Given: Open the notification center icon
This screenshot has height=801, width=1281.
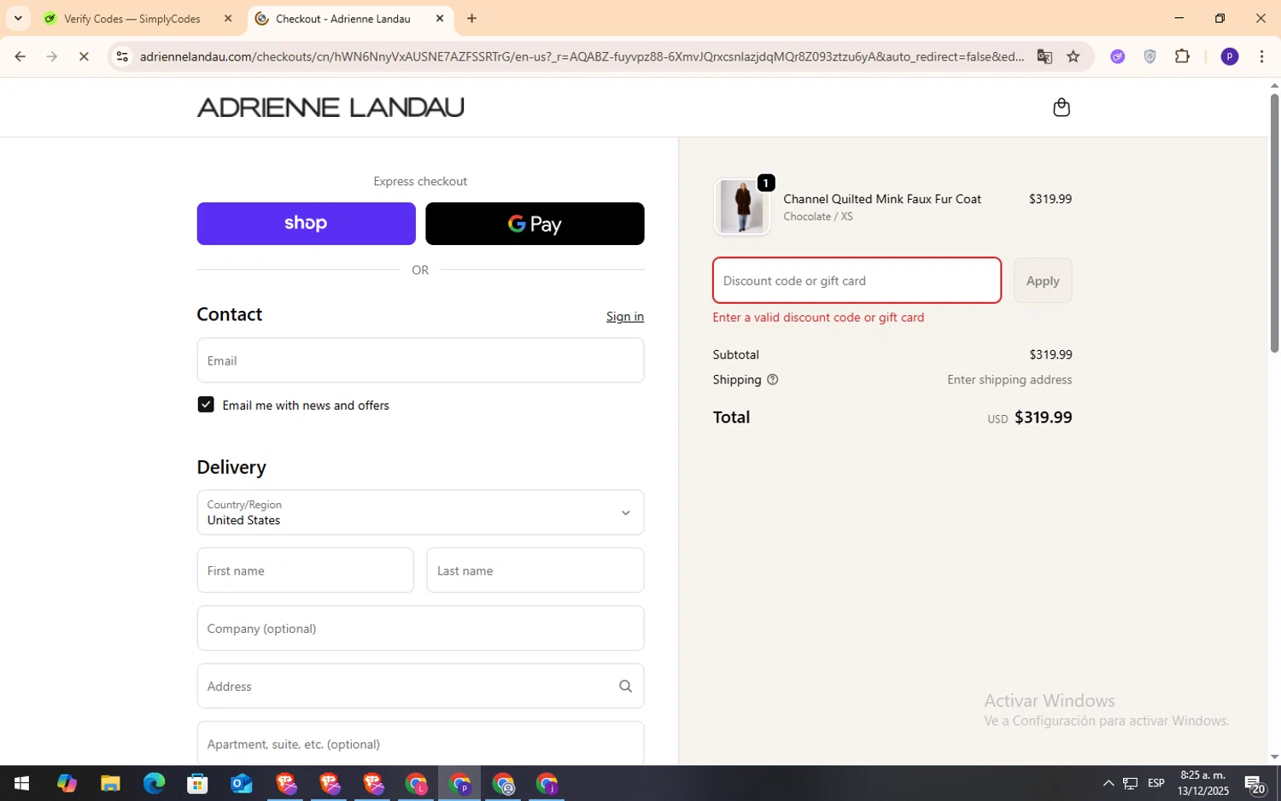Looking at the screenshot, I should [1255, 783].
